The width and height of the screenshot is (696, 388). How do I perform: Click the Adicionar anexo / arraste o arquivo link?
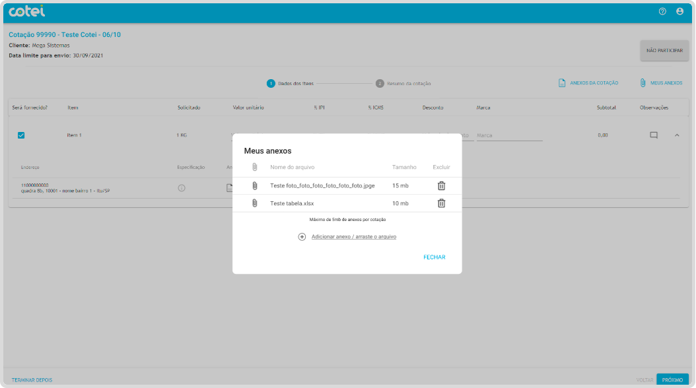353,237
